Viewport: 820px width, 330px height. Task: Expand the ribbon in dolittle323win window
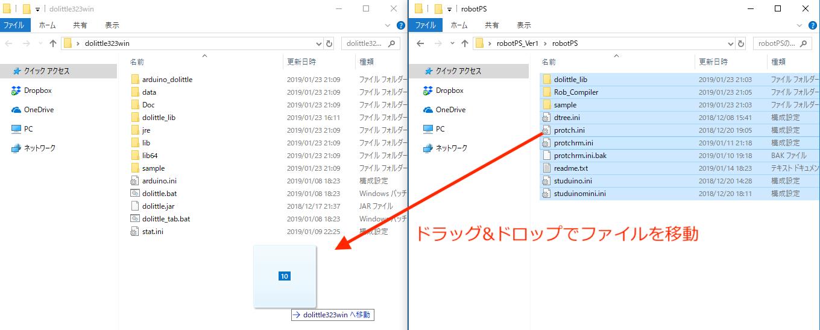(388, 25)
